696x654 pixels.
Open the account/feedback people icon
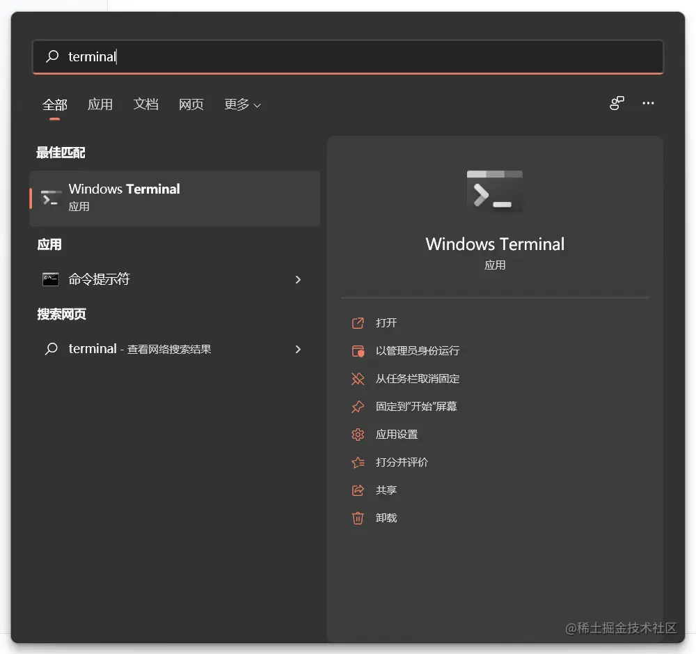617,103
